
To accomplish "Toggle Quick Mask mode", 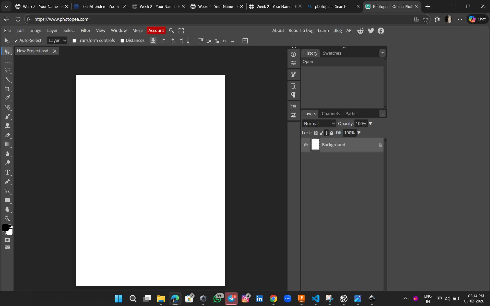I will [7, 240].
